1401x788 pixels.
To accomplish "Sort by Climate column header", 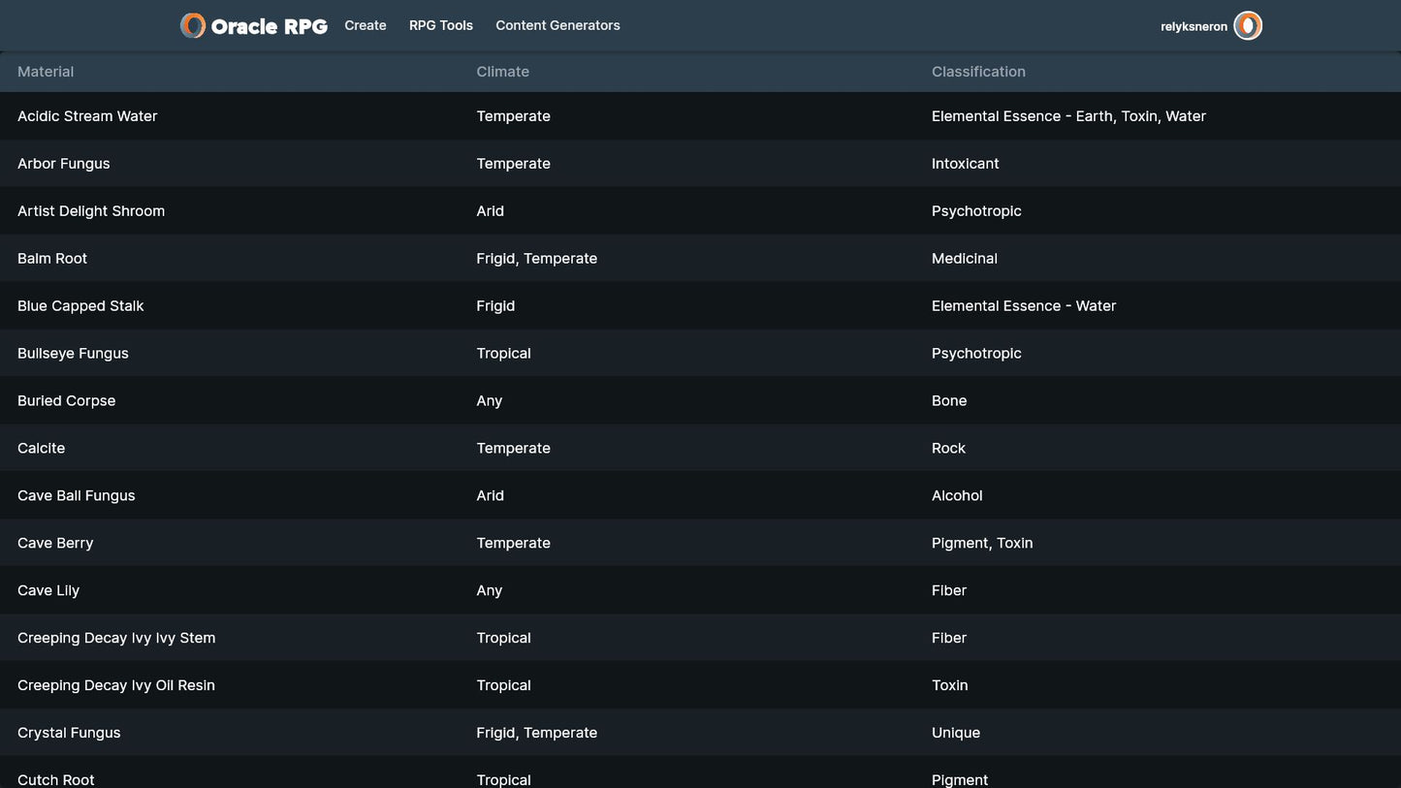I will pyautogui.click(x=502, y=72).
